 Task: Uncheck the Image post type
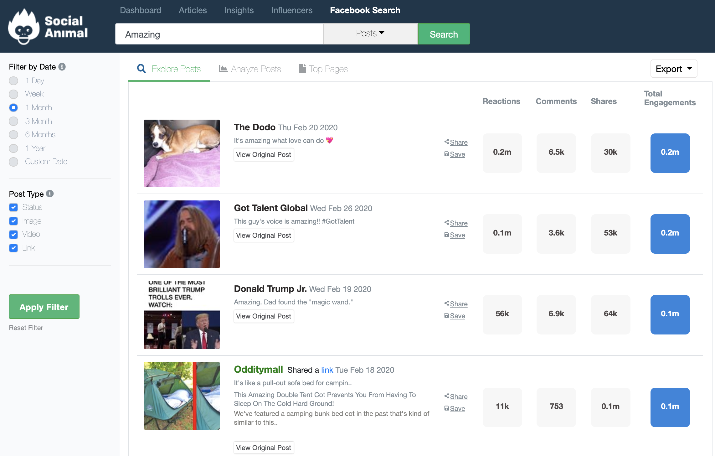click(x=13, y=221)
